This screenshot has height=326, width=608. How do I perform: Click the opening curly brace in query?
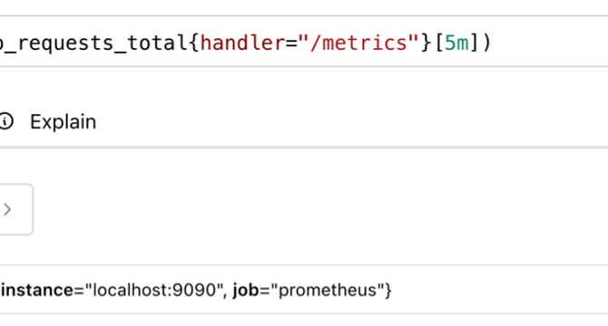click(194, 43)
